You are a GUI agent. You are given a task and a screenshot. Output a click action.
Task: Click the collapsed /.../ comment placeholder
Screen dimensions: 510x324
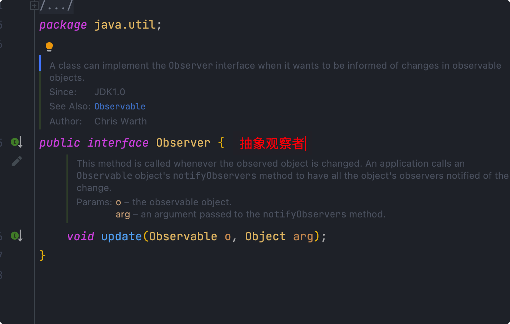(x=56, y=6)
